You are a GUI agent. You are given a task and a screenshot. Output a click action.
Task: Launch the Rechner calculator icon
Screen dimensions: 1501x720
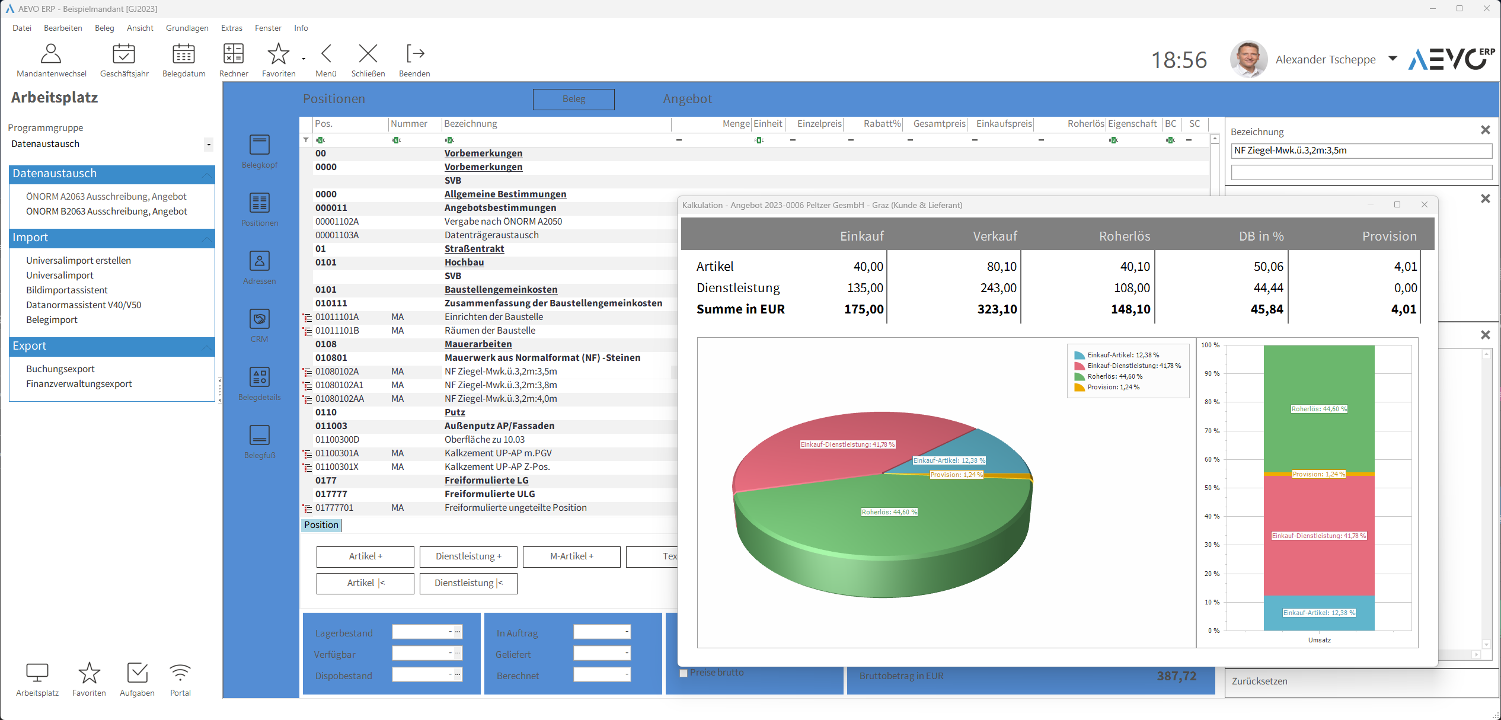tap(234, 54)
